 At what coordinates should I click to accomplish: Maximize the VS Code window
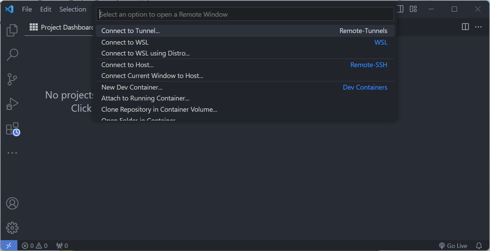(454, 9)
